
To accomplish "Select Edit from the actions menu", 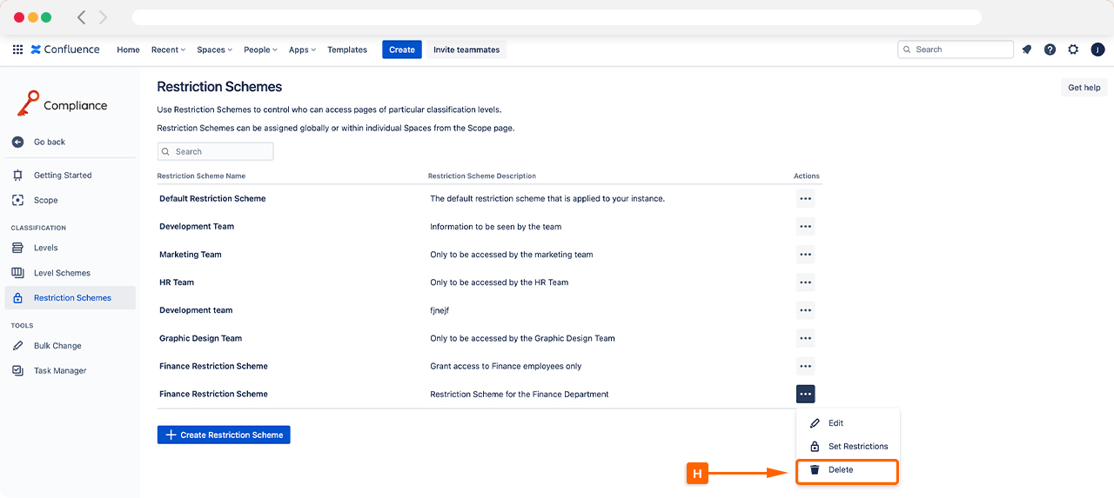I will click(835, 423).
